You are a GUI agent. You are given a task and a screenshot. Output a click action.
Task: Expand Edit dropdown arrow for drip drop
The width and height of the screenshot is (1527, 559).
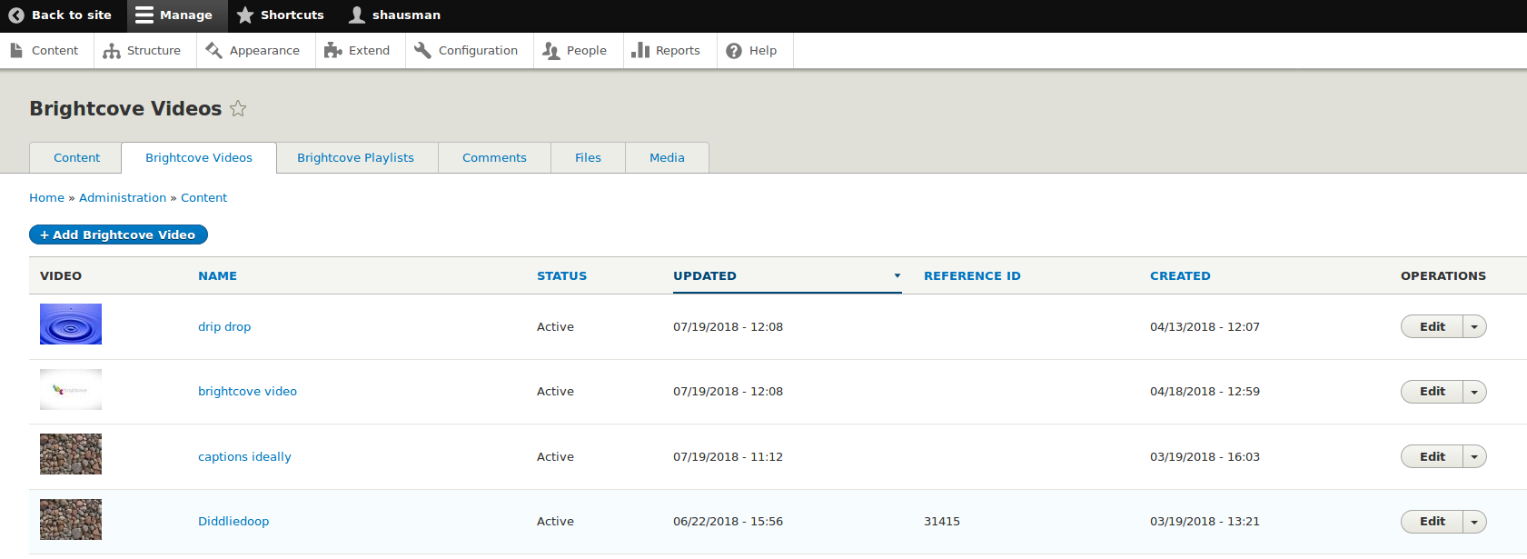[x=1474, y=327]
